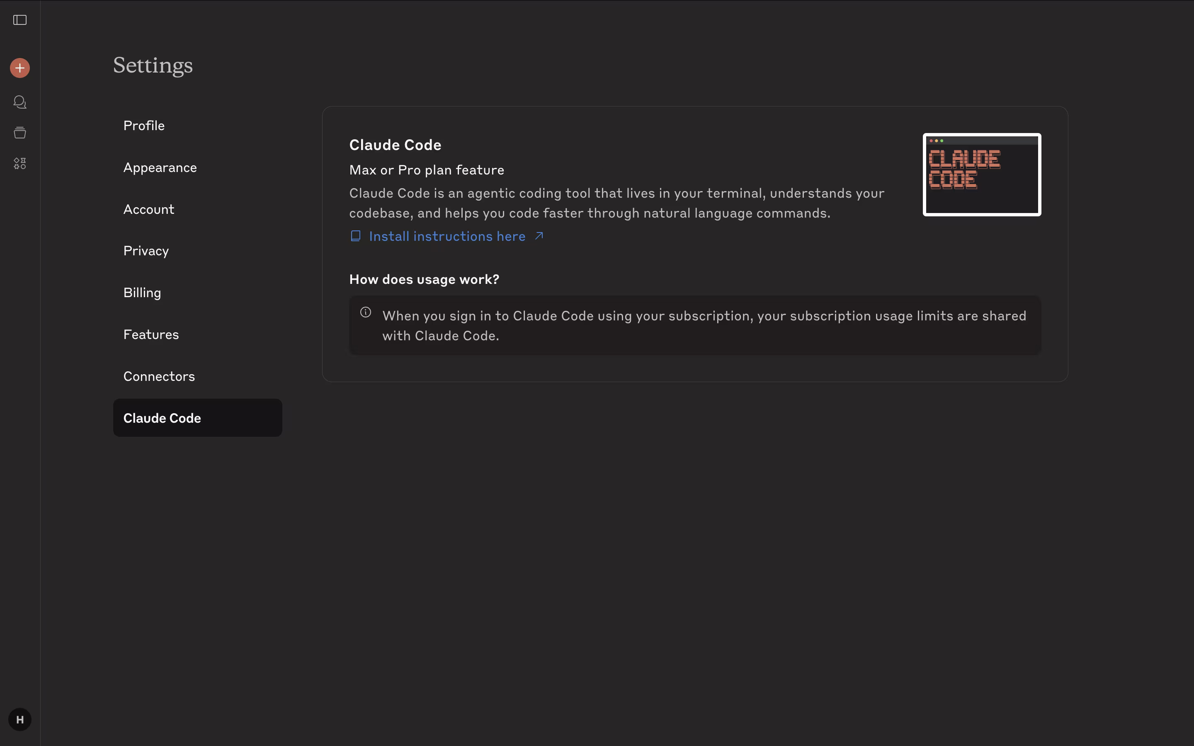Viewport: 1194px width, 746px height.
Task: Select the Account settings section
Action: 197,209
